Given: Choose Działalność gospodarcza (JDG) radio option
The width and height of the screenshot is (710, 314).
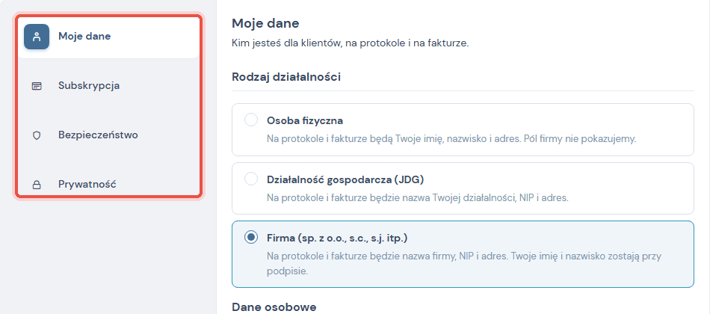Looking at the screenshot, I should [251, 179].
